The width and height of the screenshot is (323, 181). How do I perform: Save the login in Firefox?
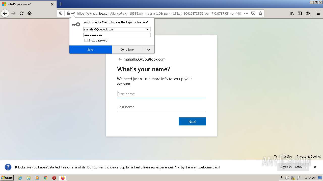(x=91, y=50)
